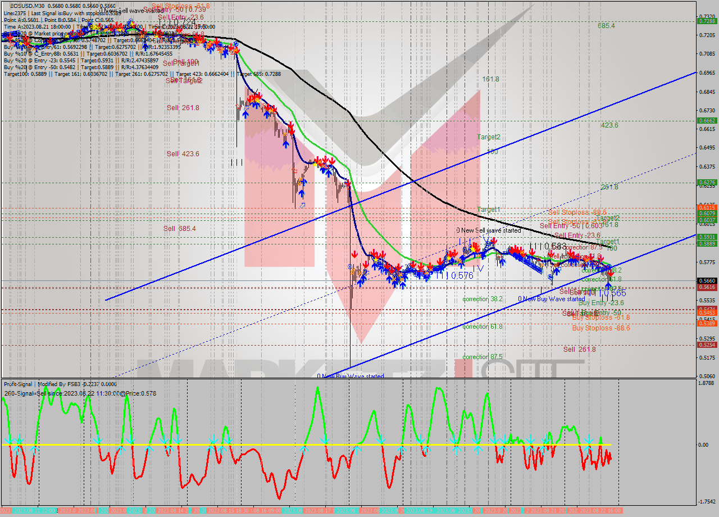Click the 'correction 87.5' green label
Viewport: 719px width, 517px height.
coord(482,357)
